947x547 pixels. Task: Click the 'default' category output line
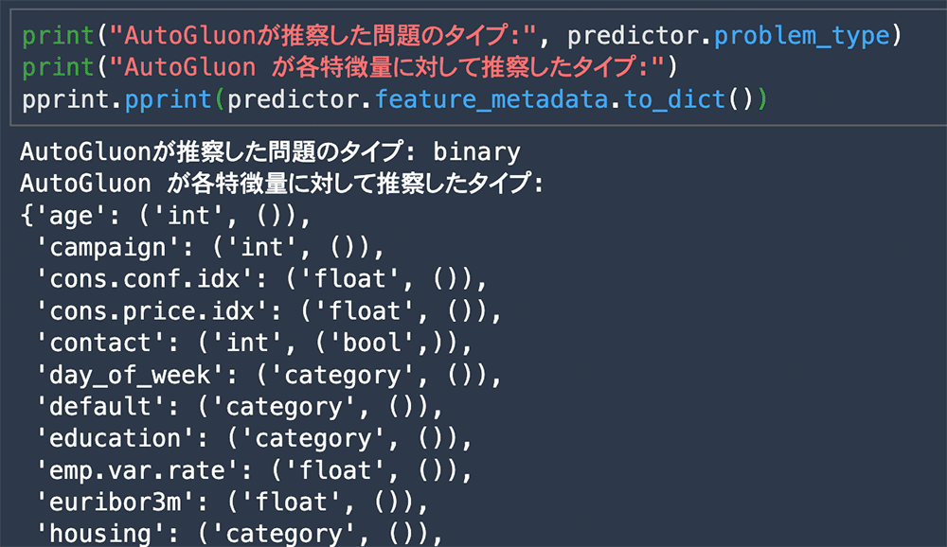(240, 407)
